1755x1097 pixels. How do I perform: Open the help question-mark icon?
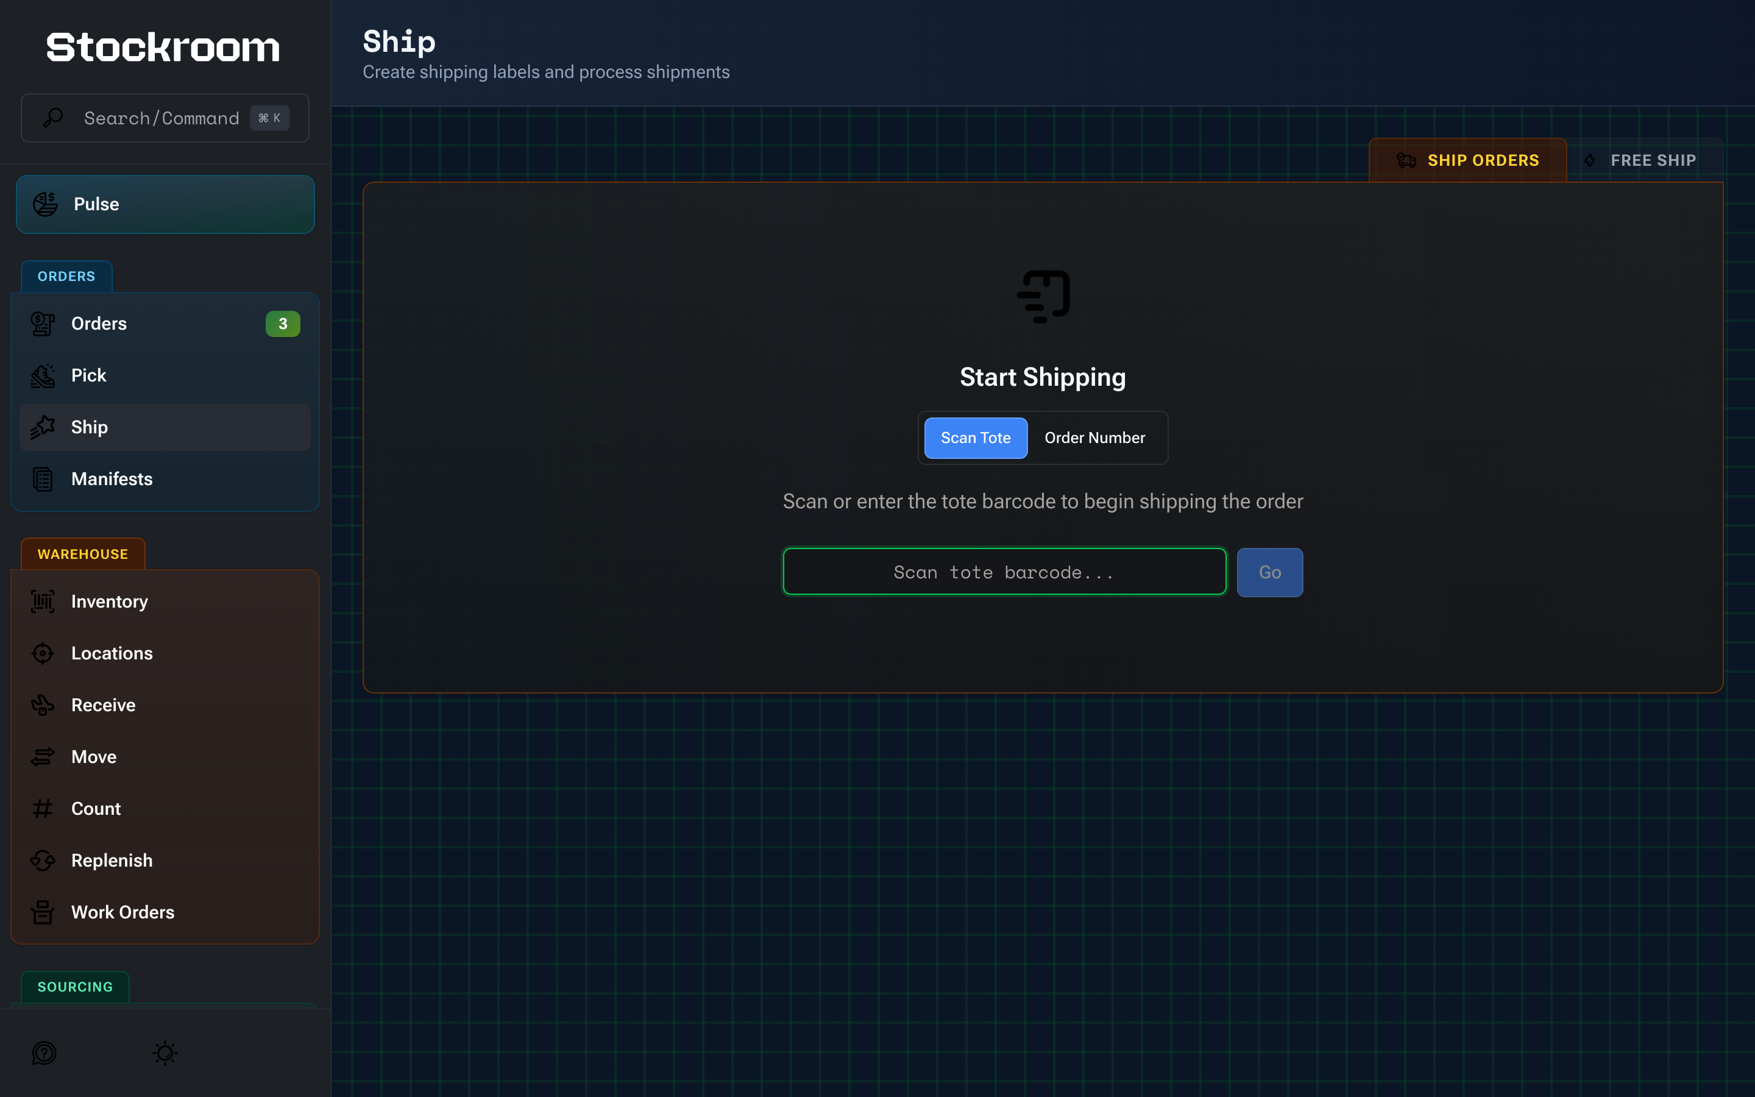click(x=44, y=1053)
